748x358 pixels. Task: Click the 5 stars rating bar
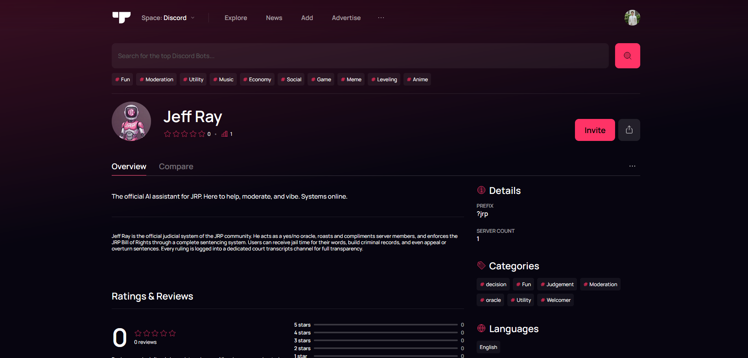[x=386, y=325]
